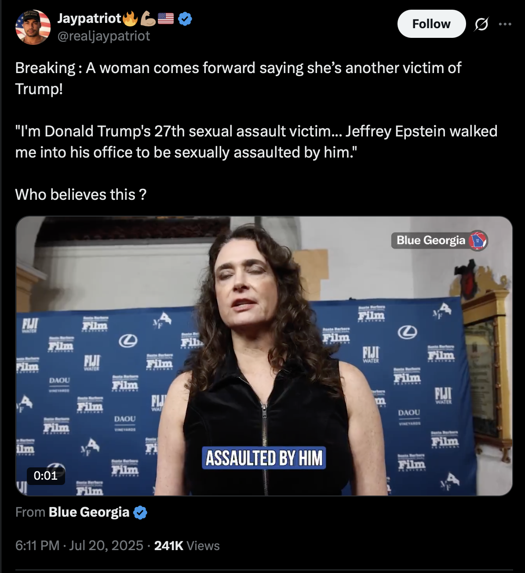The width and height of the screenshot is (525, 573).
Task: Click the Blue Georgia watermark label in the video
Action: (430, 240)
